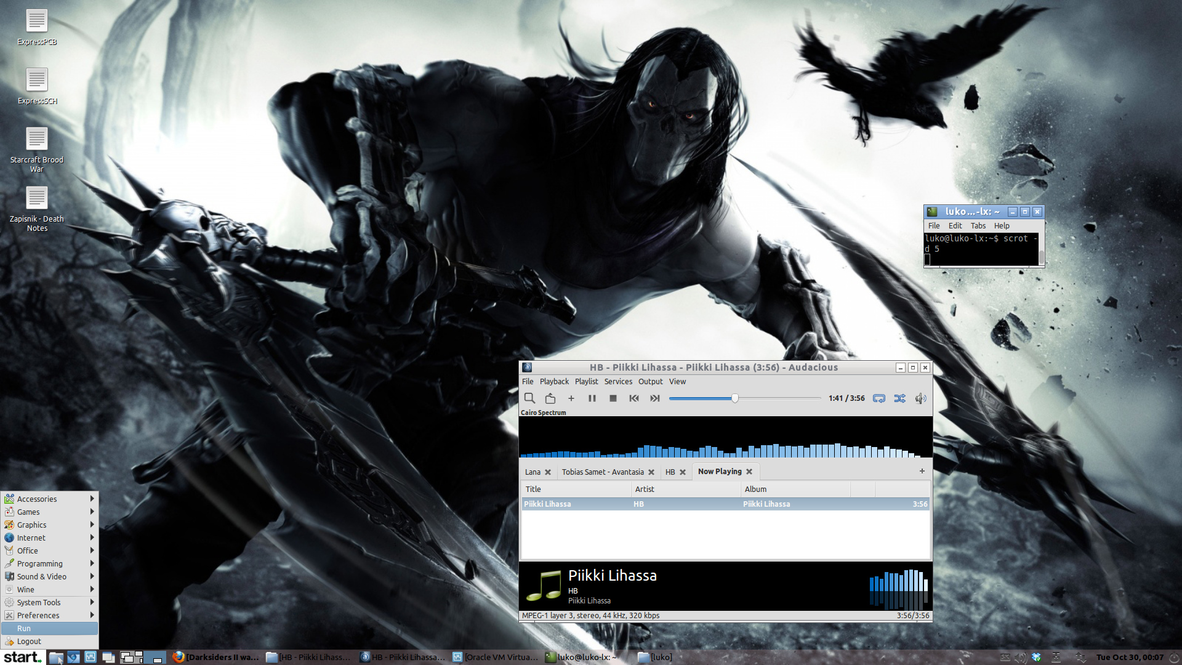Switch to Tobias Samet - Avantasia tab

tap(603, 472)
